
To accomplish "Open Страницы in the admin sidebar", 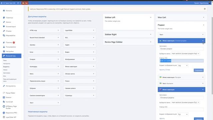I will 9,18.
